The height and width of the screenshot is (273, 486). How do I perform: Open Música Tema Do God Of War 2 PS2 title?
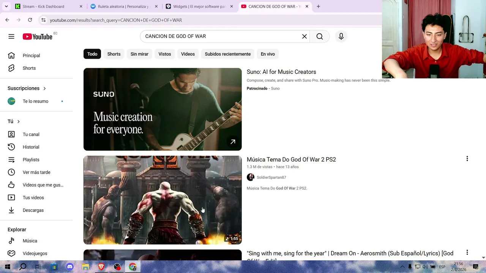[x=291, y=160]
